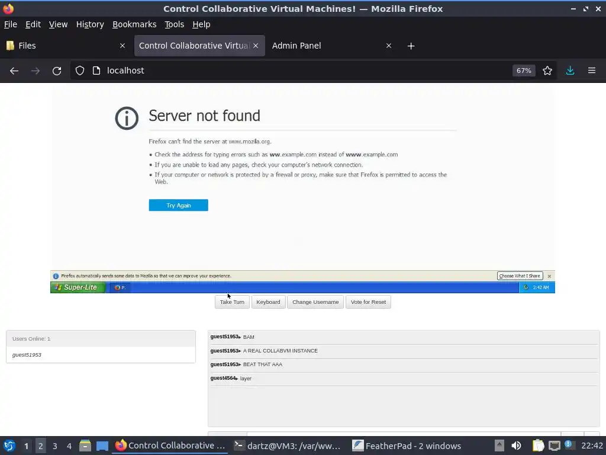Click the Take Turn button

[x=232, y=302]
